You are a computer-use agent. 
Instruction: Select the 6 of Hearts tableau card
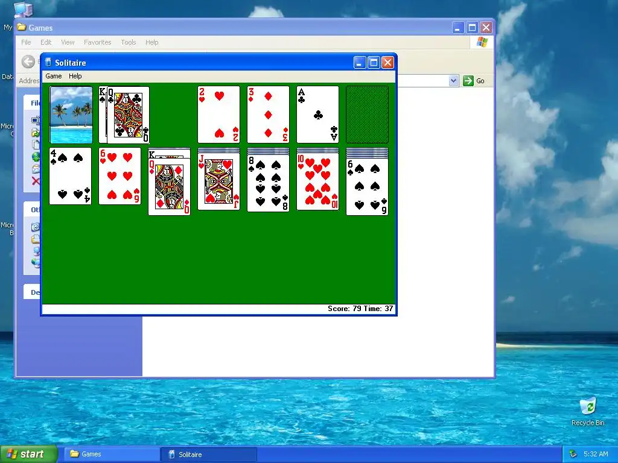click(120, 176)
